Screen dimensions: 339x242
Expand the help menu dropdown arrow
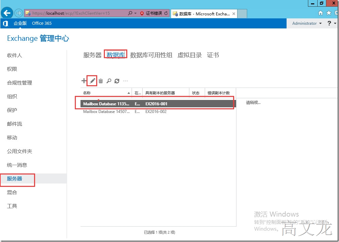(335, 23)
